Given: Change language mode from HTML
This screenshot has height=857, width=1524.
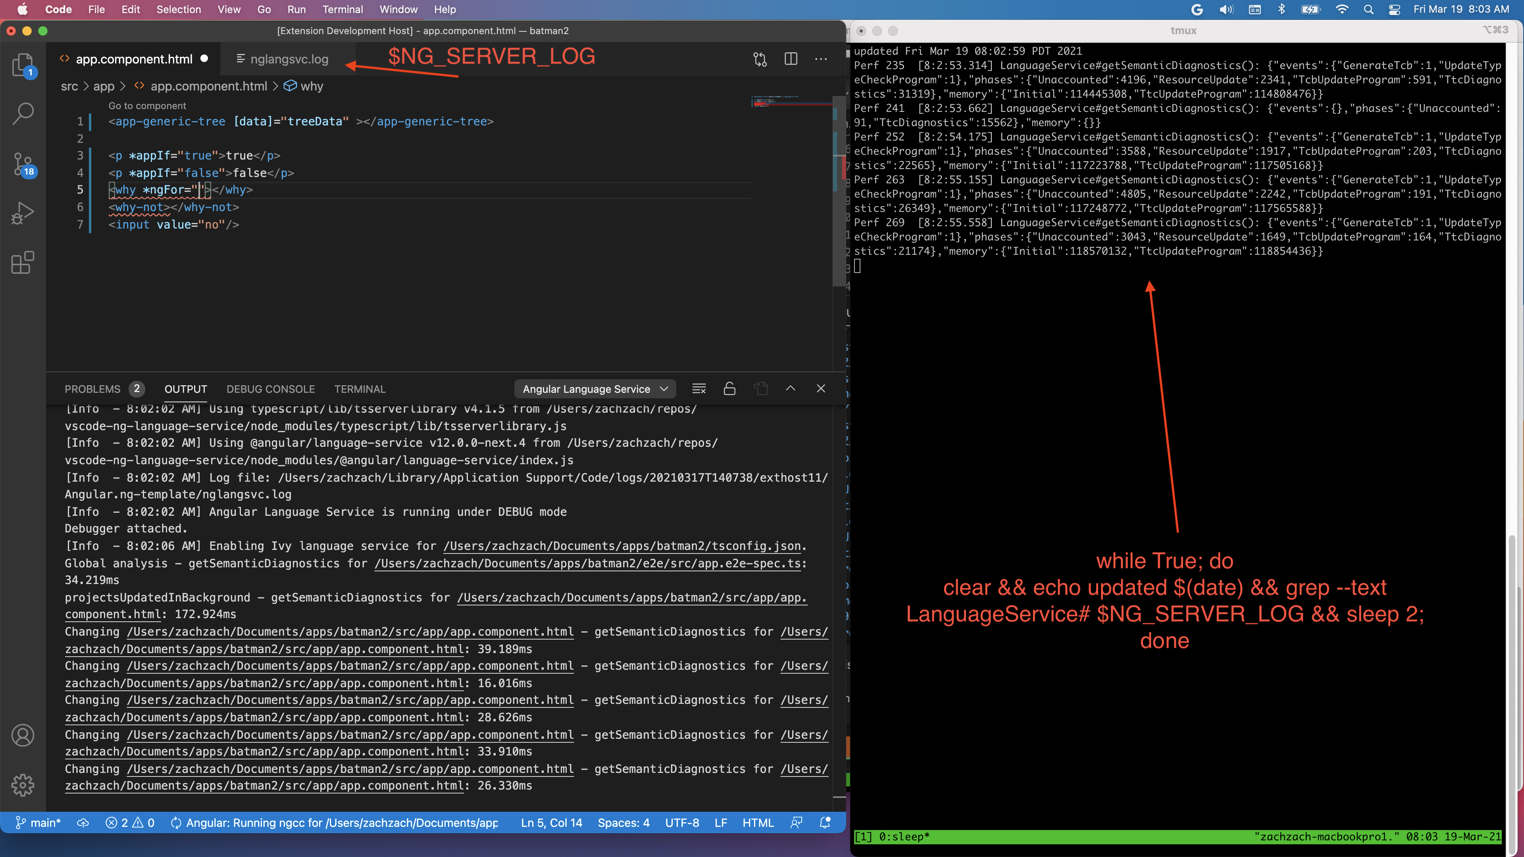Looking at the screenshot, I should pos(758,823).
